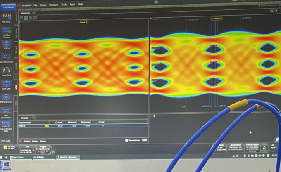The height and width of the screenshot is (172, 281).
Task: Click More (1/3) to show more measurements
Action: pos(6,140)
